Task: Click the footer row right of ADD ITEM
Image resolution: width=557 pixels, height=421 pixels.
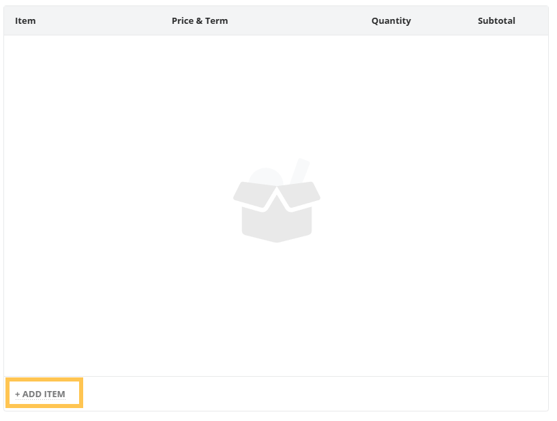Action: click(x=307, y=394)
